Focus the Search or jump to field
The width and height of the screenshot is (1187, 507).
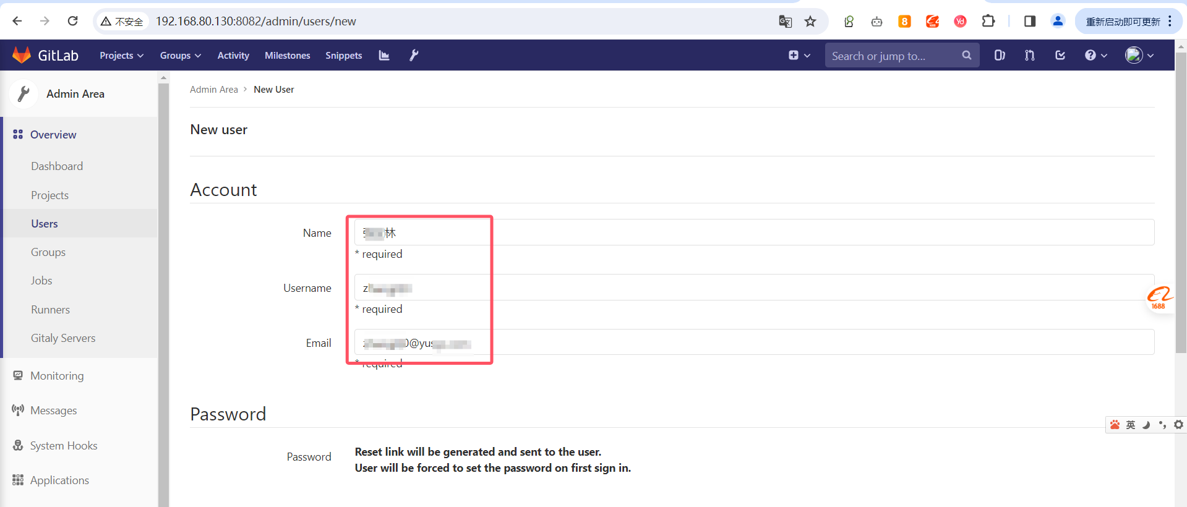[891, 56]
